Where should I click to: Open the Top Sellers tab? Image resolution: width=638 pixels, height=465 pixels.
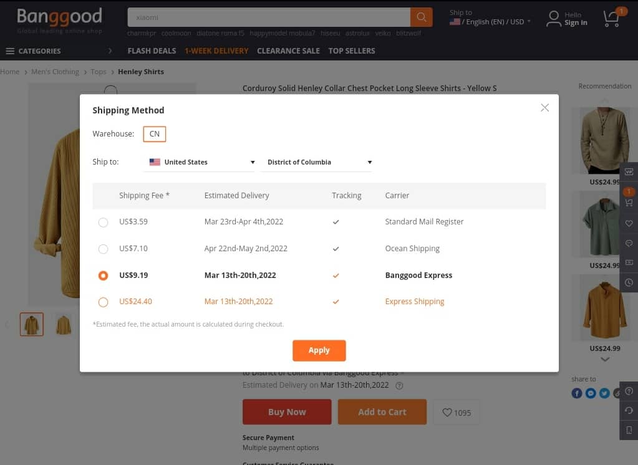pos(352,51)
